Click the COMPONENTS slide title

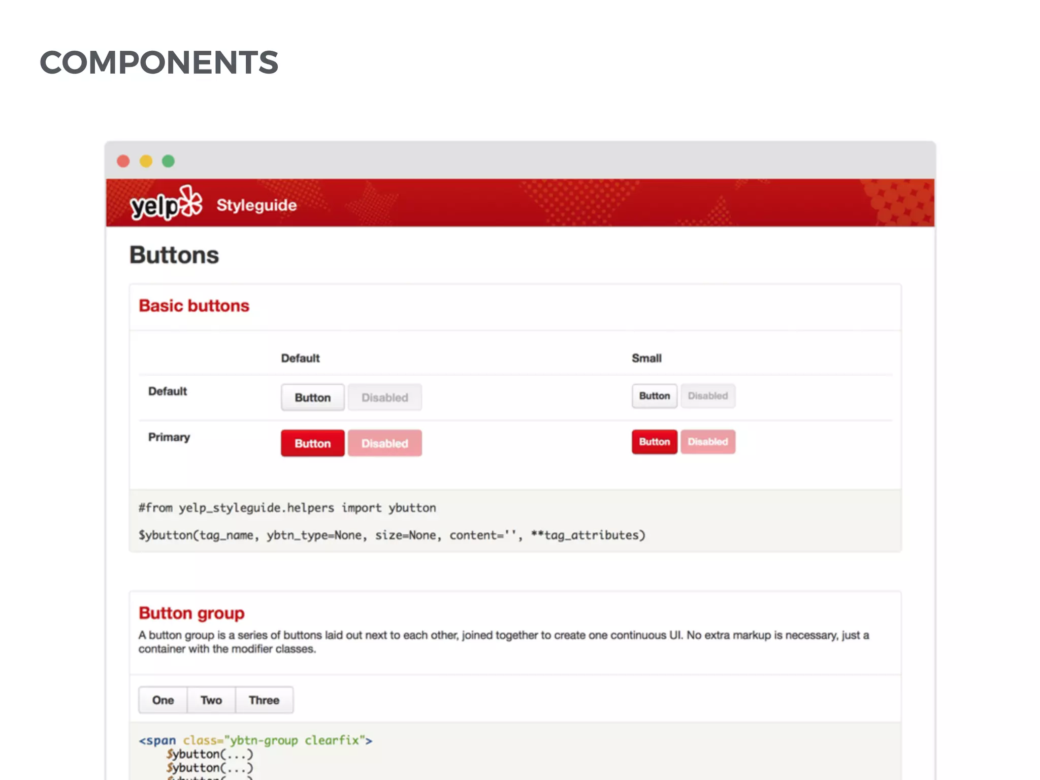click(159, 62)
